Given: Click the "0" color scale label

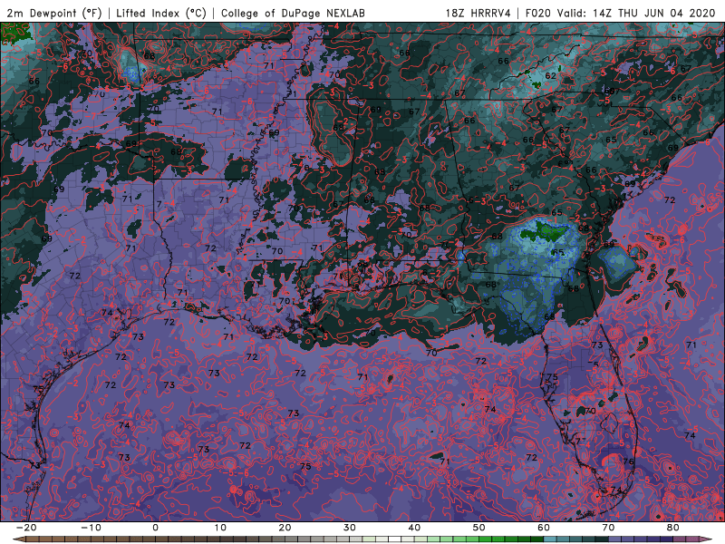Looking at the screenshot, I should click(x=155, y=528).
